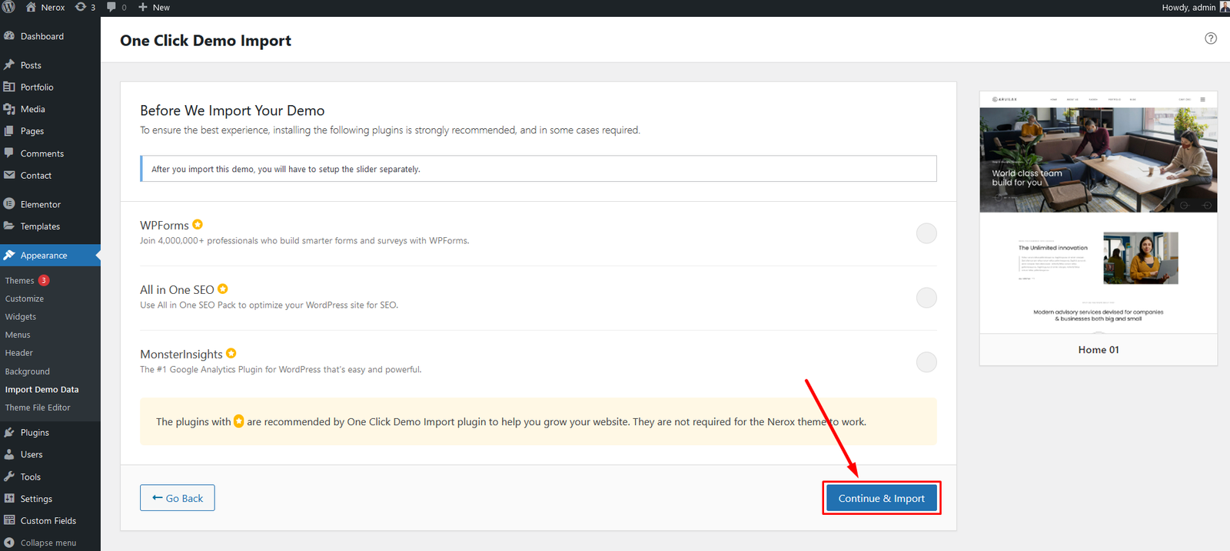Image resolution: width=1230 pixels, height=551 pixels.
Task: Toggle the All in One SEO plugin checkbox
Action: (x=926, y=298)
